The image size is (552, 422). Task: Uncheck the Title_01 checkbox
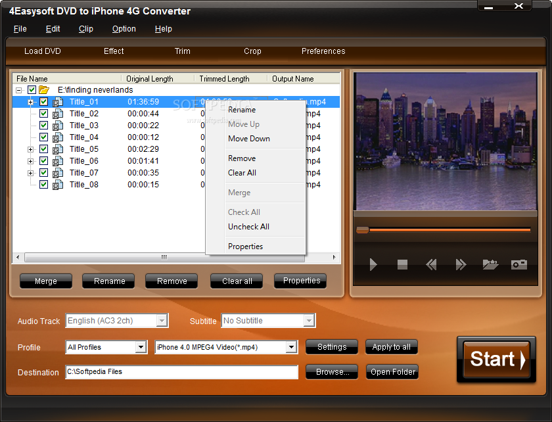coord(43,102)
